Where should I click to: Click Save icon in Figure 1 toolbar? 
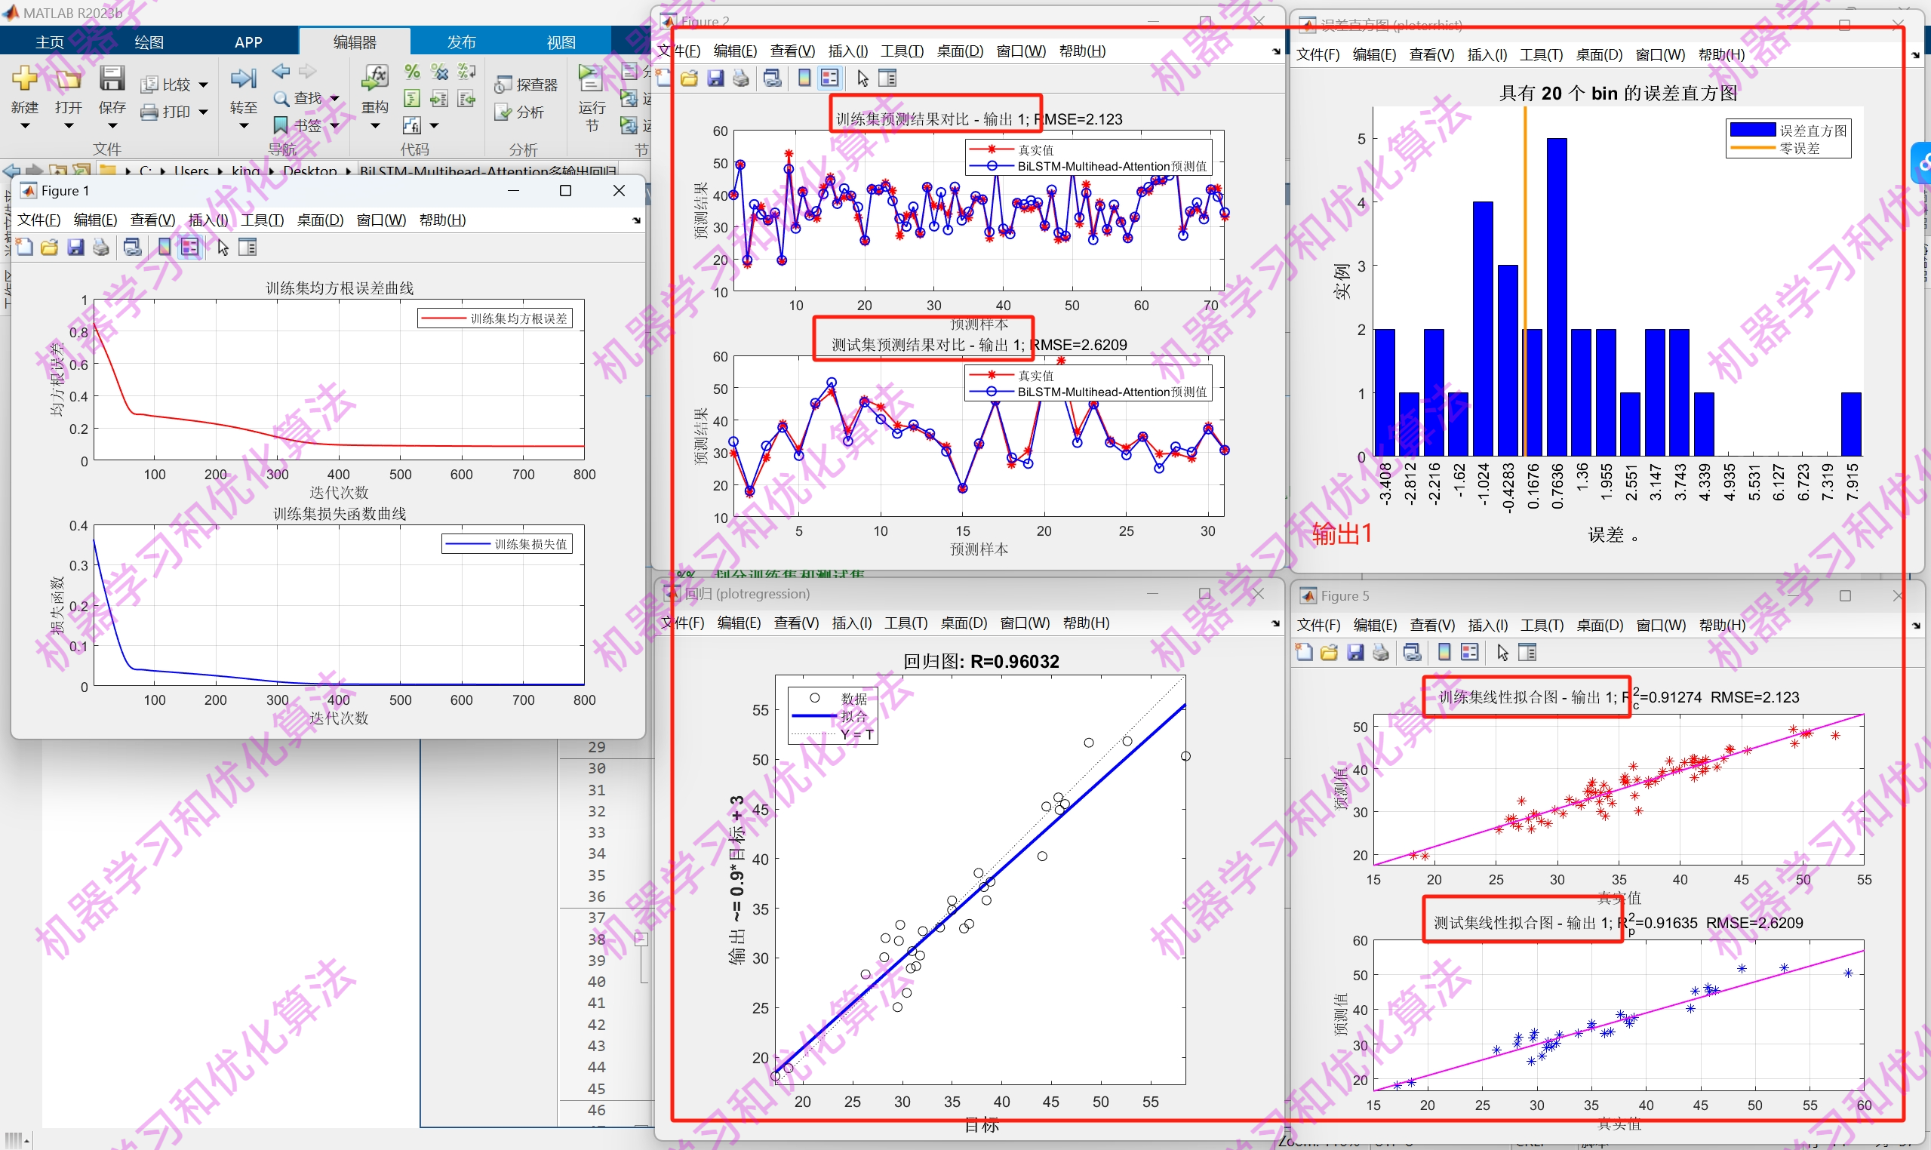(x=75, y=248)
